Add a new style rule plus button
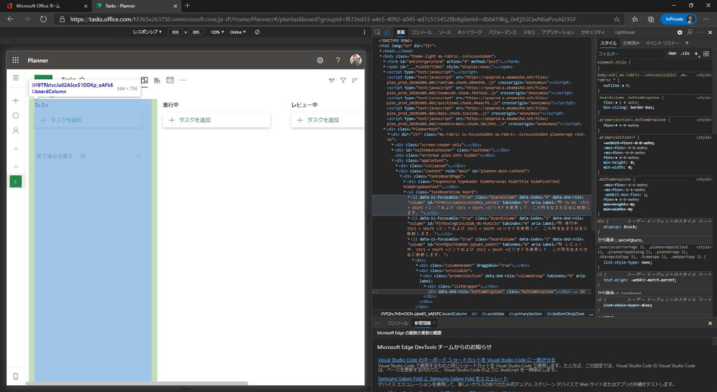Image resolution: width=717 pixels, height=392 pixels. [696, 53]
